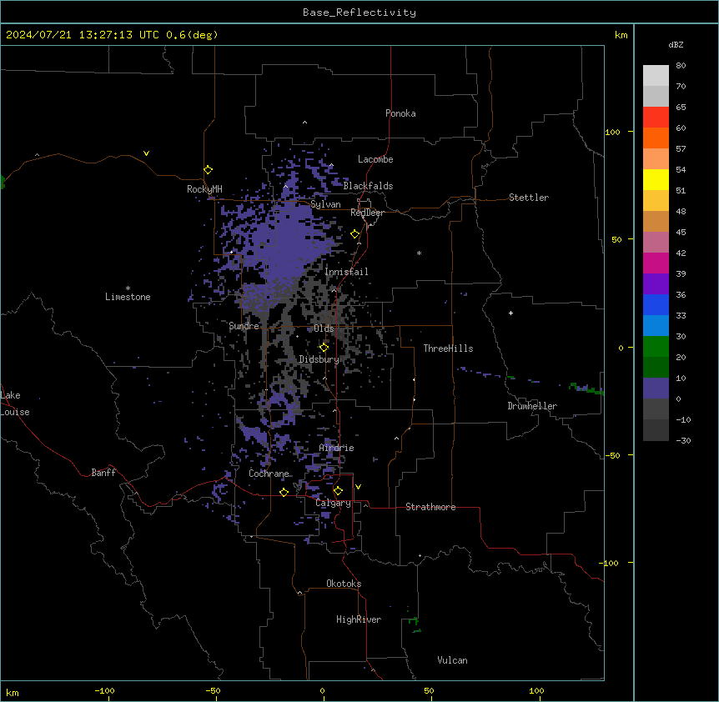The image size is (719, 702).
Task: Select the red 60-65 dBZ legend swatch
Action: (656, 117)
